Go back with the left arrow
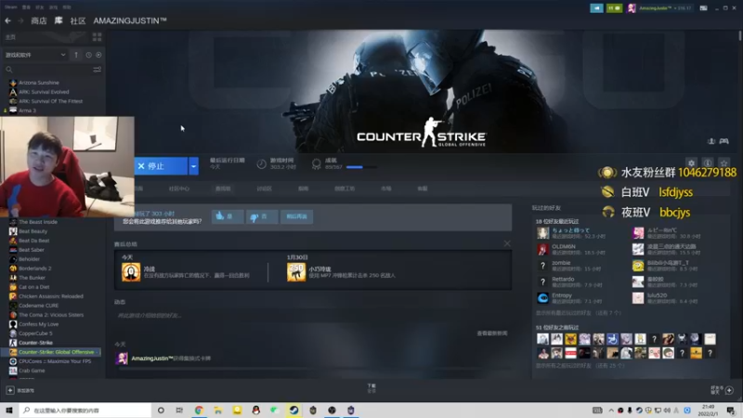Image resolution: width=743 pixels, height=418 pixels. [x=8, y=20]
